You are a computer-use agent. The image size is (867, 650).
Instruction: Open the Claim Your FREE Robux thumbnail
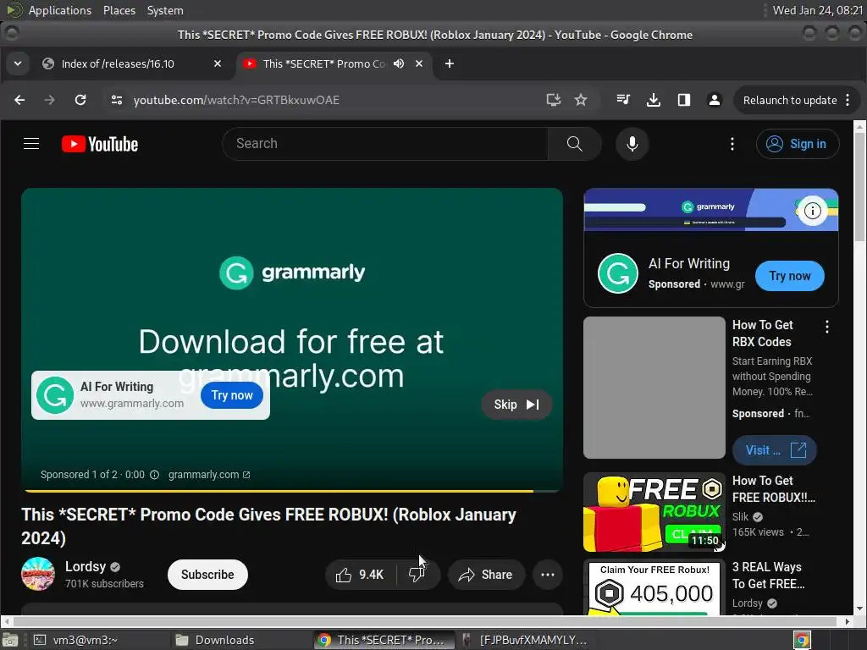654,587
